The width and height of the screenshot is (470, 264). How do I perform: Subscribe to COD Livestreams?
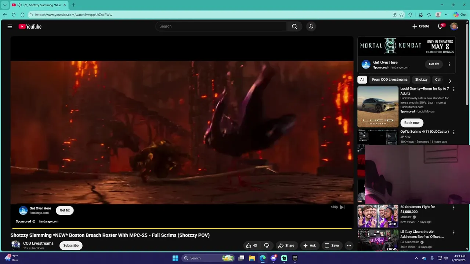tap(71, 246)
